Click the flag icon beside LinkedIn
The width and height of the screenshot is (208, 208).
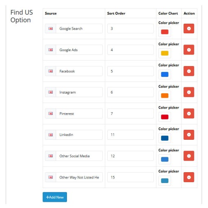pos(51,135)
